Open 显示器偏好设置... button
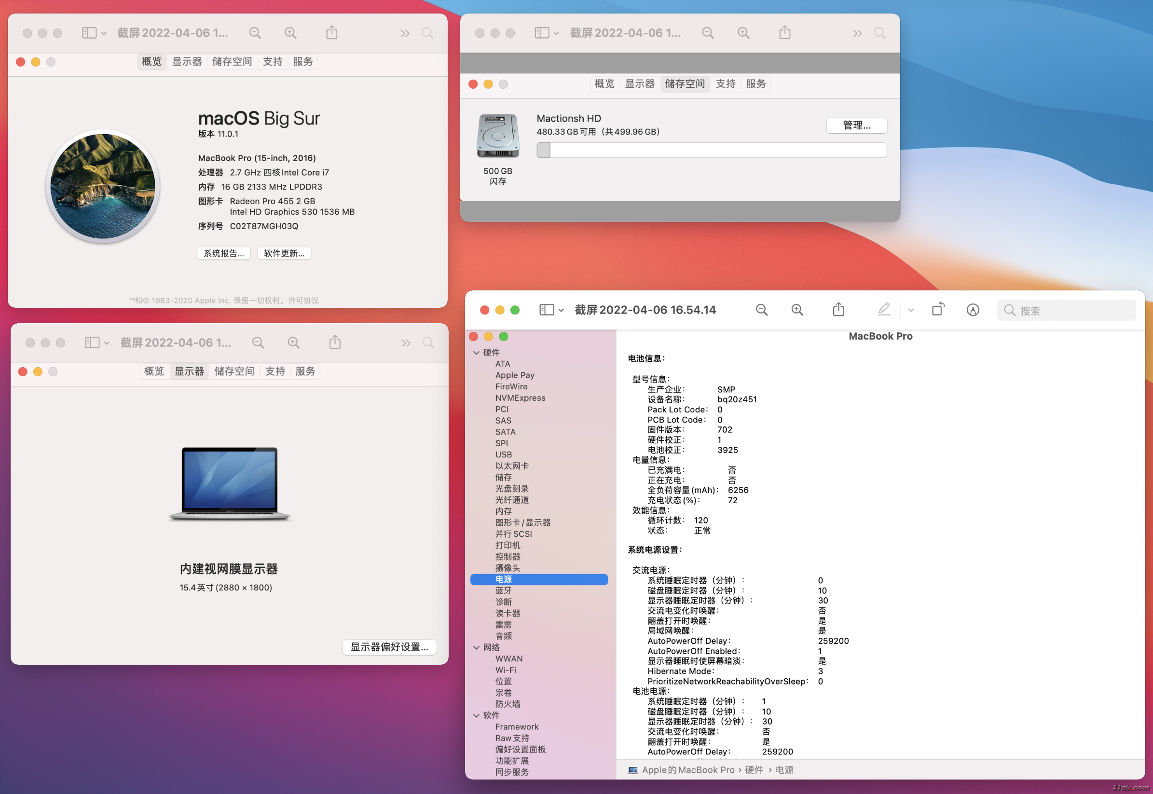Viewport: 1153px width, 794px height. tap(389, 647)
